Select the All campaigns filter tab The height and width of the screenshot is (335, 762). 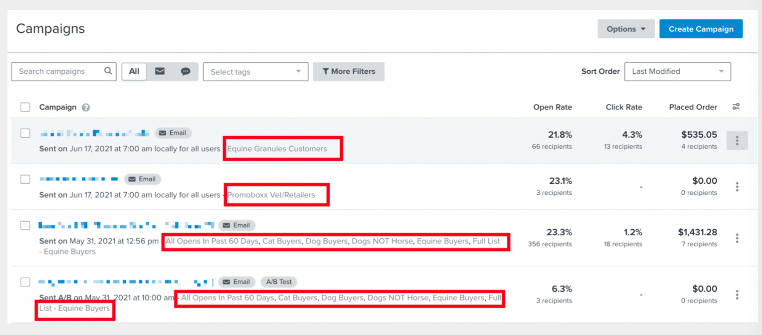[134, 71]
